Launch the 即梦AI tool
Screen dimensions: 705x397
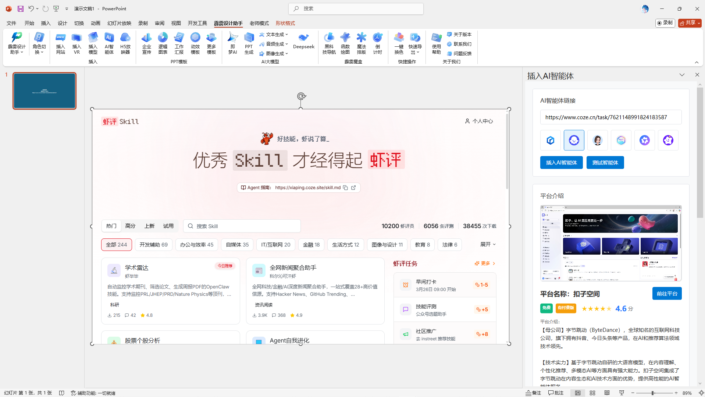(x=232, y=43)
